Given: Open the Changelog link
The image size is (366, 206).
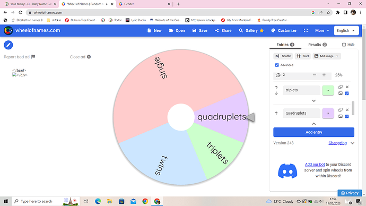Looking at the screenshot, I should (x=337, y=143).
